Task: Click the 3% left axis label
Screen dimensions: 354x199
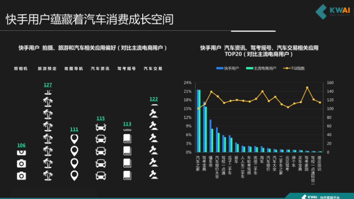Action: pos(189,143)
